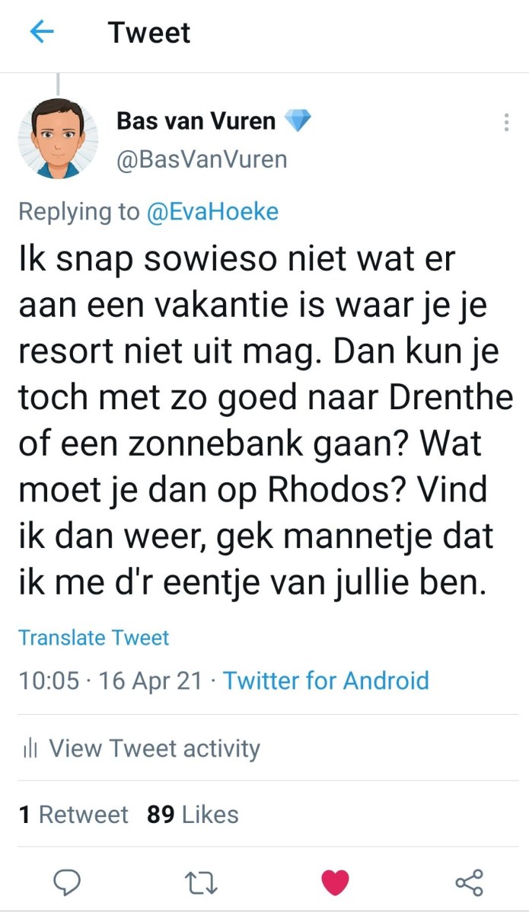Unlike the tweet with the red heart
The height and width of the screenshot is (916, 529).
(335, 882)
